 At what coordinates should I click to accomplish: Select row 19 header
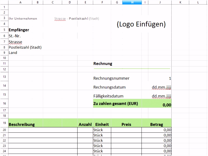pyautogui.click(x=4, y=123)
